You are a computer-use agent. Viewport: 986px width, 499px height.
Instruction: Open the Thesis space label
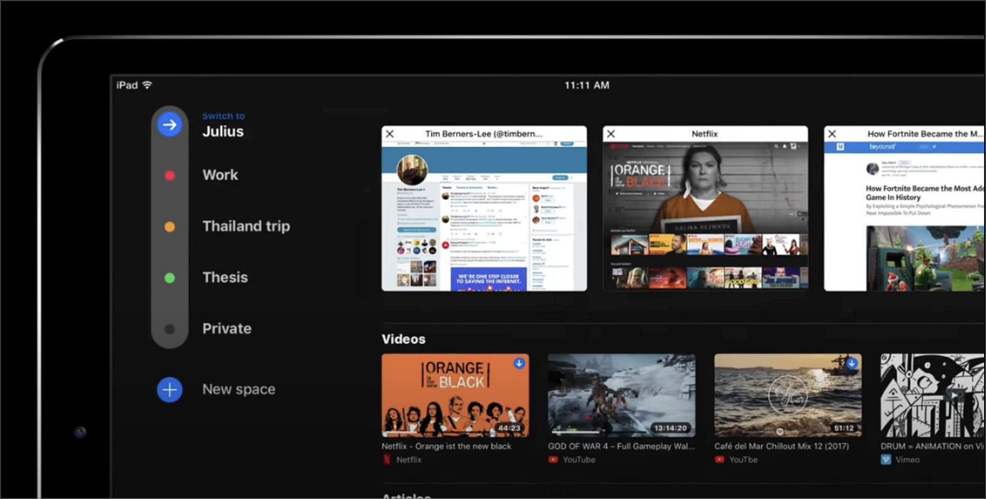pyautogui.click(x=225, y=277)
